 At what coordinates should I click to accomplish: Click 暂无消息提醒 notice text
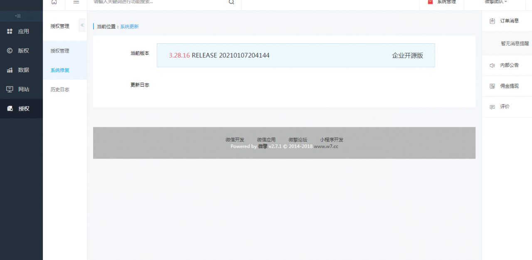515,43
